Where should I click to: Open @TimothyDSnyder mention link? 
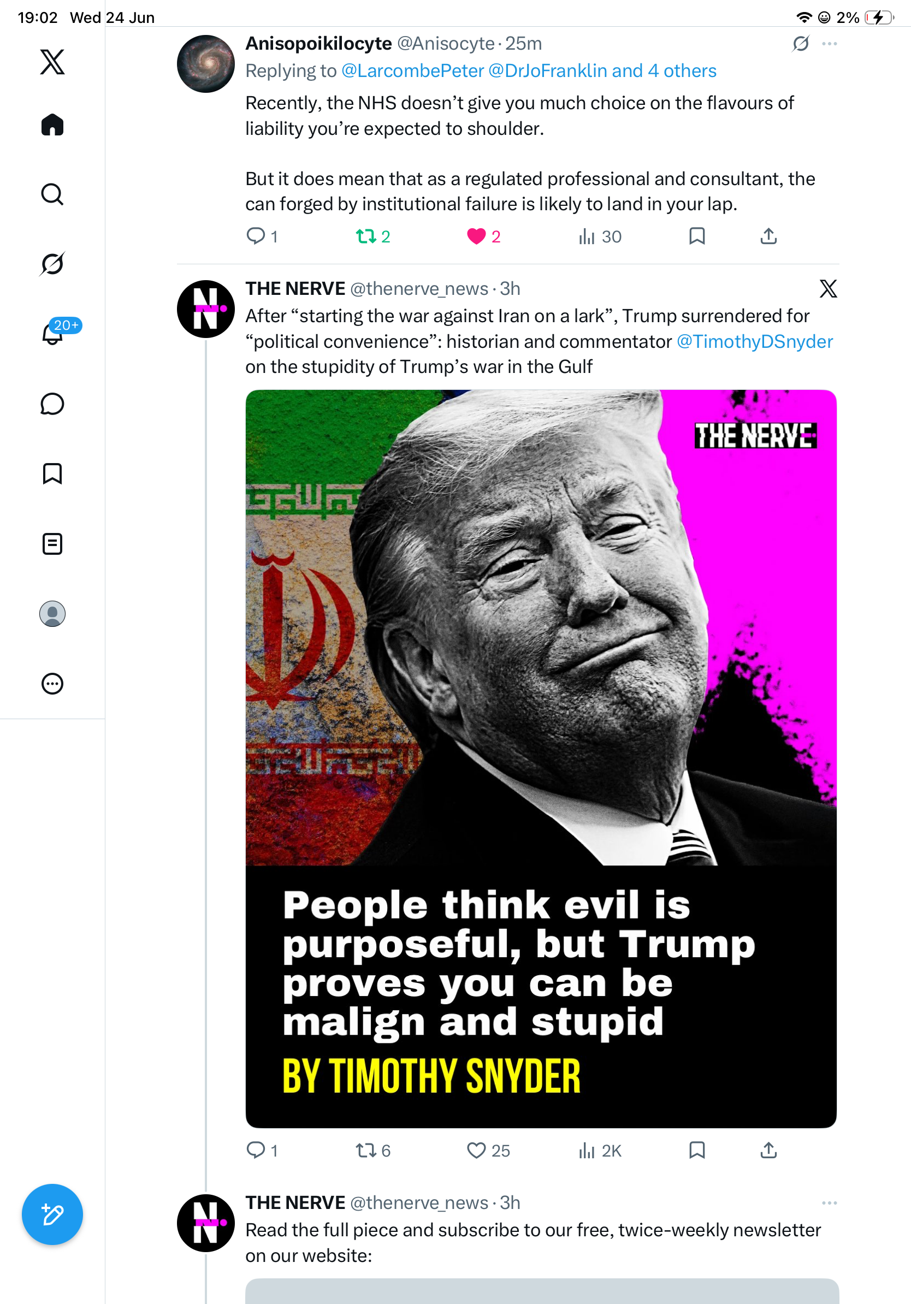click(x=754, y=341)
